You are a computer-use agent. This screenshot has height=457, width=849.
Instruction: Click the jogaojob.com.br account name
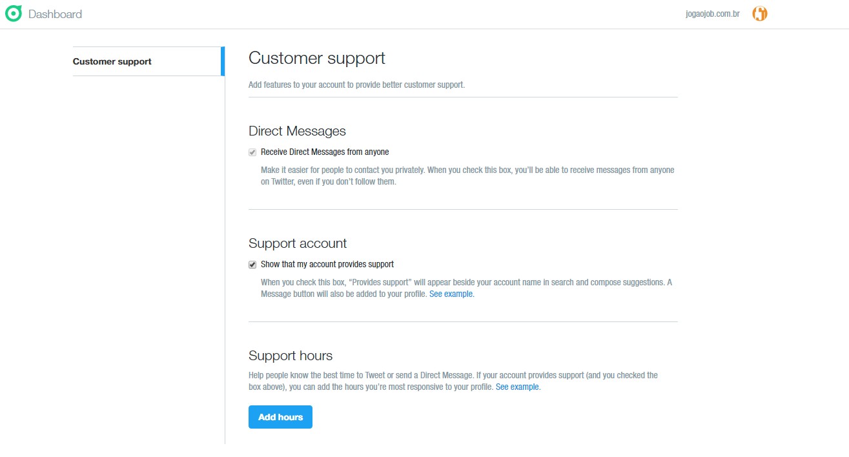[x=712, y=14]
